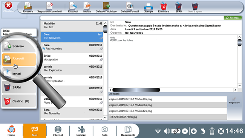245x138 pixels.
Task: Click attachment paperclip icon on Brice email
Action: click(x=101, y=60)
